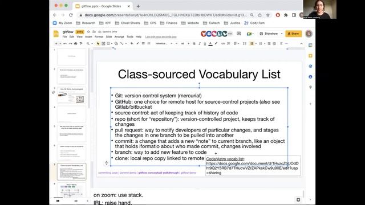Click the Share button

coord(294,34)
